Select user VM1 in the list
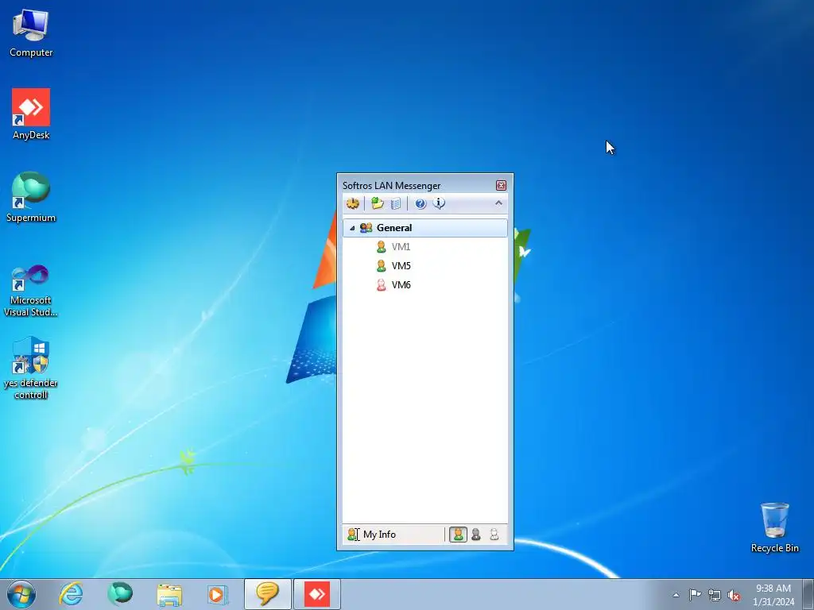 pyautogui.click(x=401, y=247)
